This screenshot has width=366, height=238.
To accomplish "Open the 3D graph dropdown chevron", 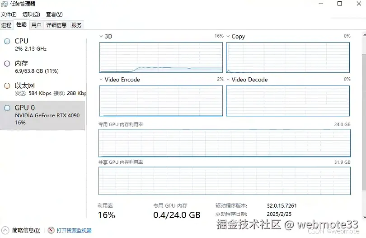I will [x=101, y=36].
